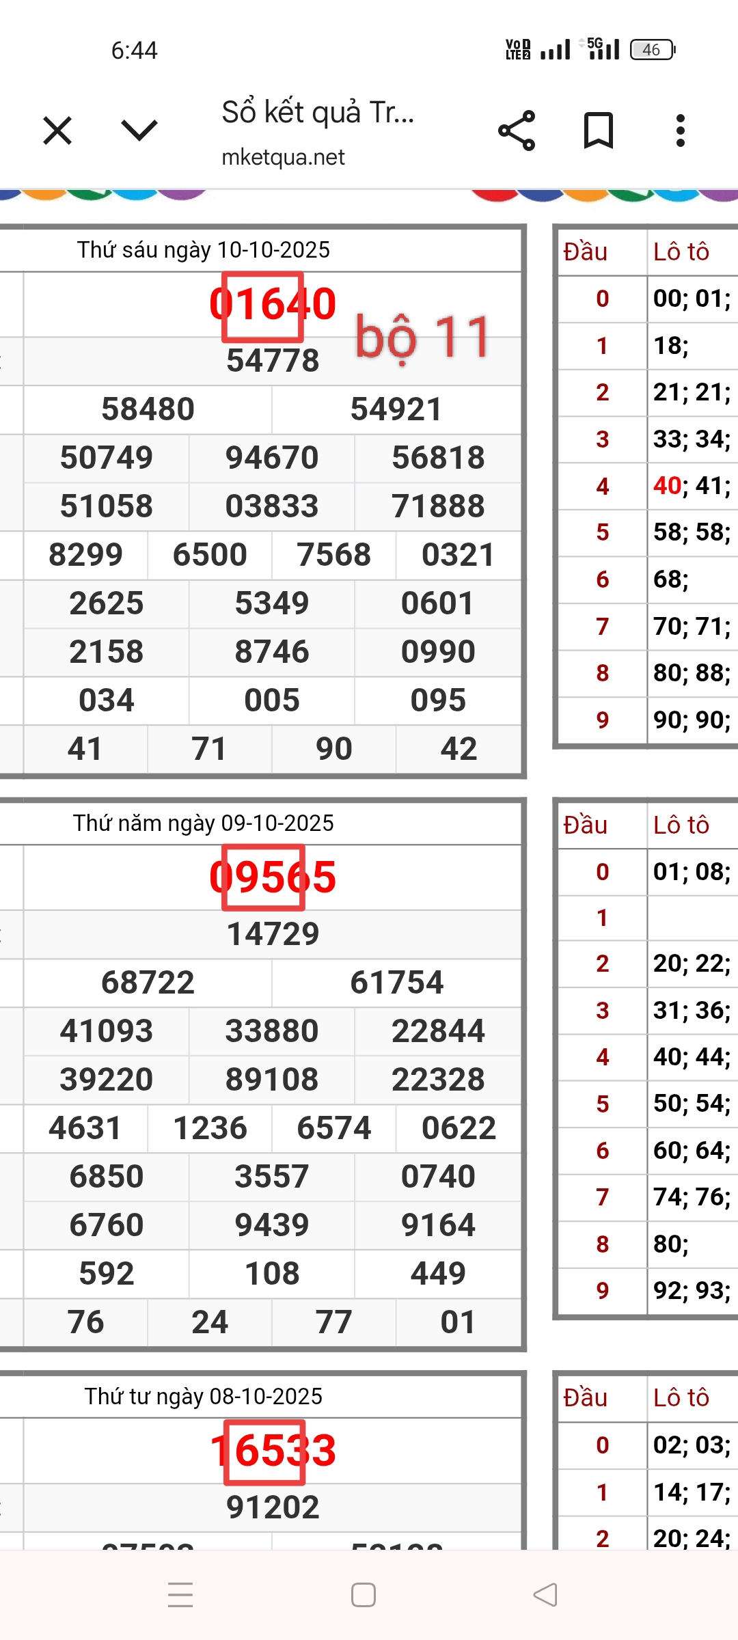Tap the special prize 16533 result
This screenshot has width=738, height=1640.
click(x=273, y=1451)
